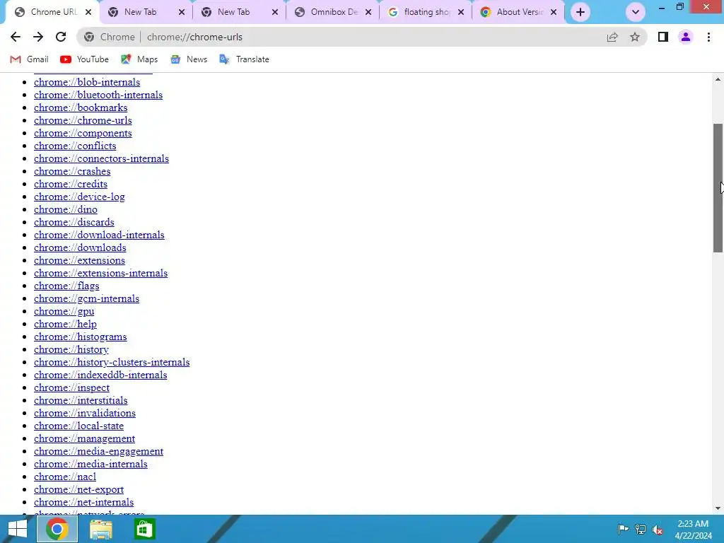Open the News bookmark
Viewport: 724px width, 543px height.
(189, 59)
